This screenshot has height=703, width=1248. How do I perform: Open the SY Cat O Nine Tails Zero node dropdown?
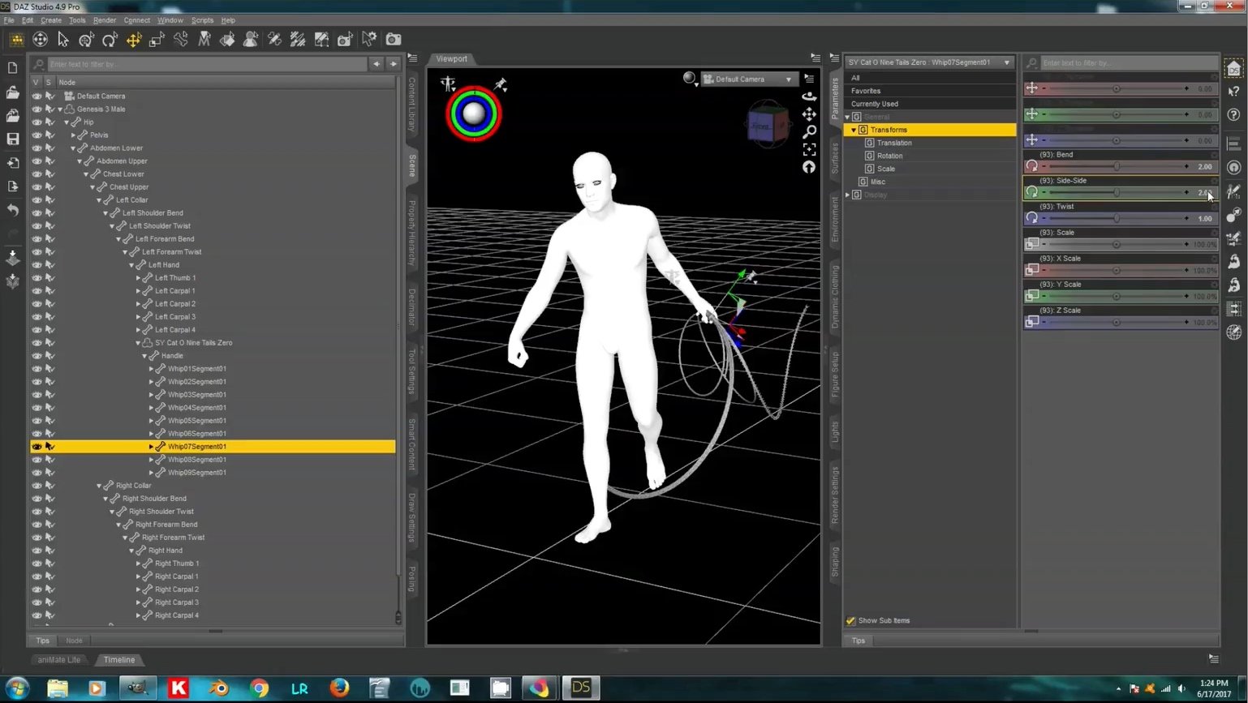click(x=929, y=62)
